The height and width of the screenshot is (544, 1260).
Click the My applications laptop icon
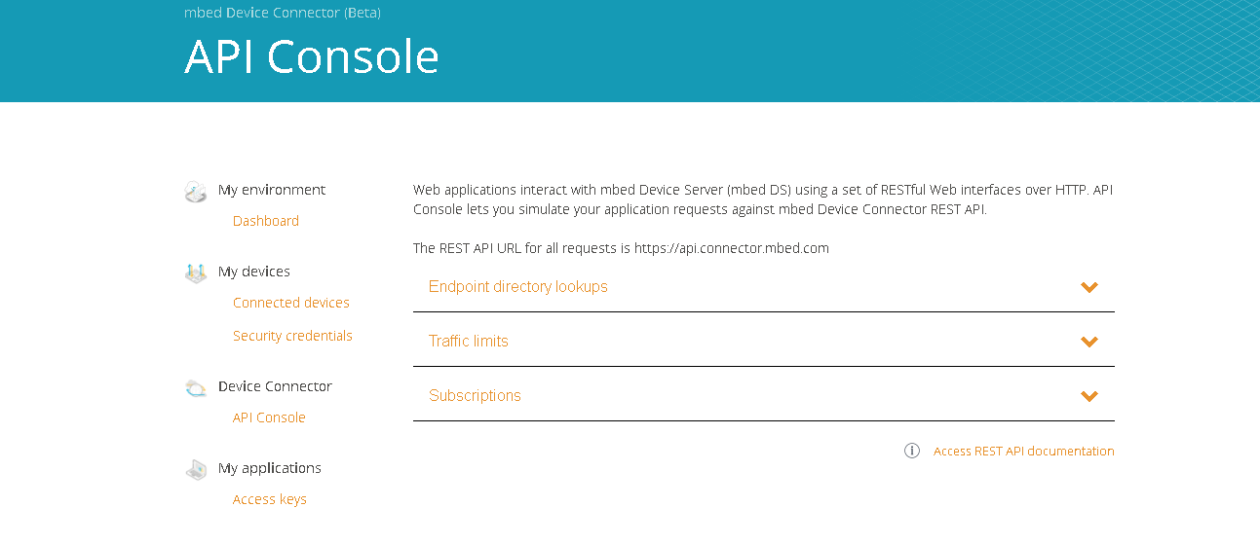pyautogui.click(x=196, y=469)
